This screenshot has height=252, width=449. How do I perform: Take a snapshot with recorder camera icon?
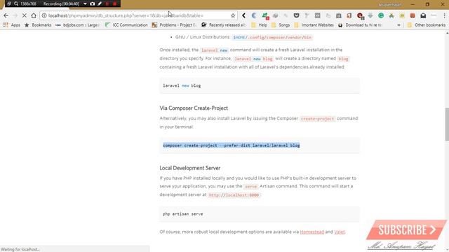click(92, 3)
